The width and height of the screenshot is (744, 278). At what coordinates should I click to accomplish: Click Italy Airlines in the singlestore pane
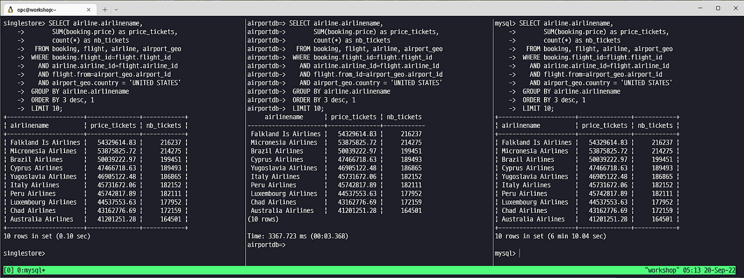tap(35, 185)
